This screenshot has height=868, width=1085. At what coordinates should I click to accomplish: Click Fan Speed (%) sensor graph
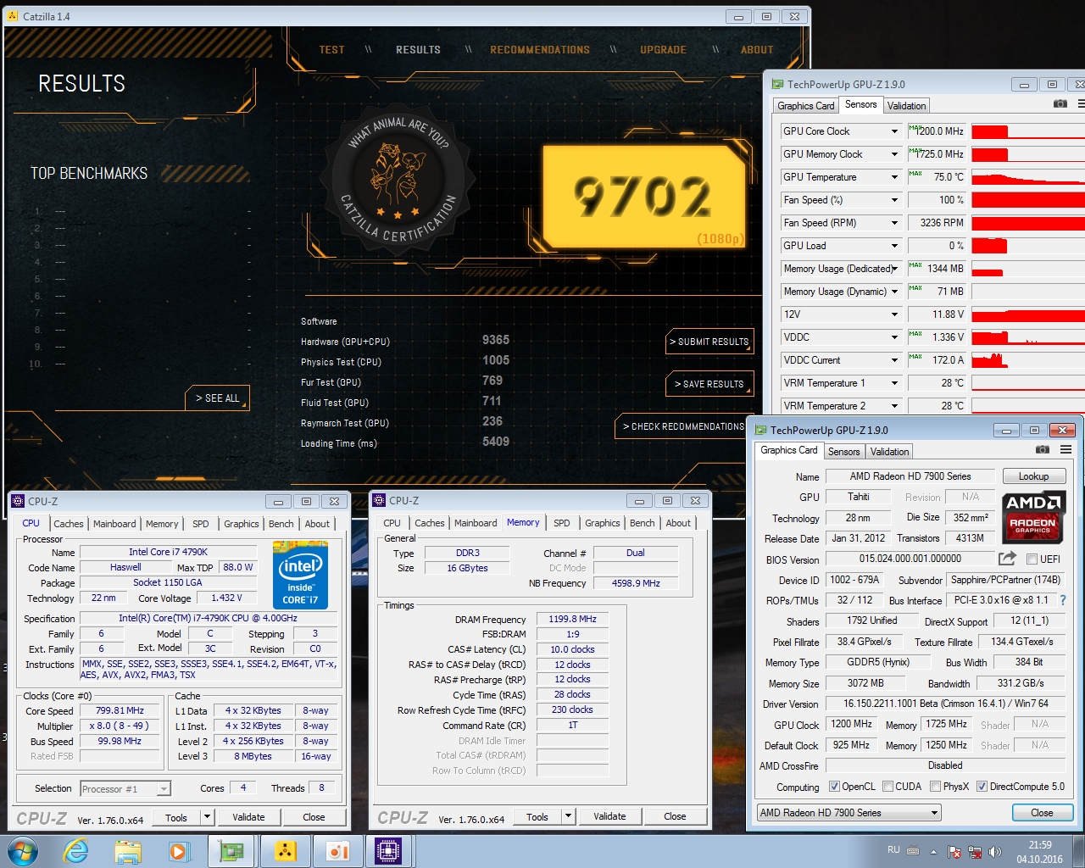coord(1028,200)
